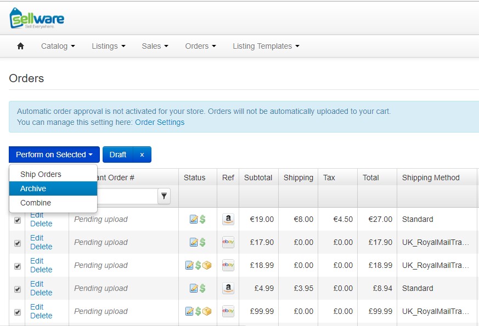This screenshot has height=326, width=479.
Task: Uncheck the checkbox for the £17.90 order
Action: [x=18, y=243]
